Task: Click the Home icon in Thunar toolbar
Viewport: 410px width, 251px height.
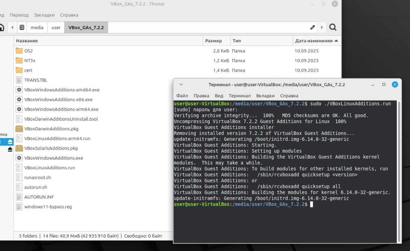Action: click(x=2, y=27)
